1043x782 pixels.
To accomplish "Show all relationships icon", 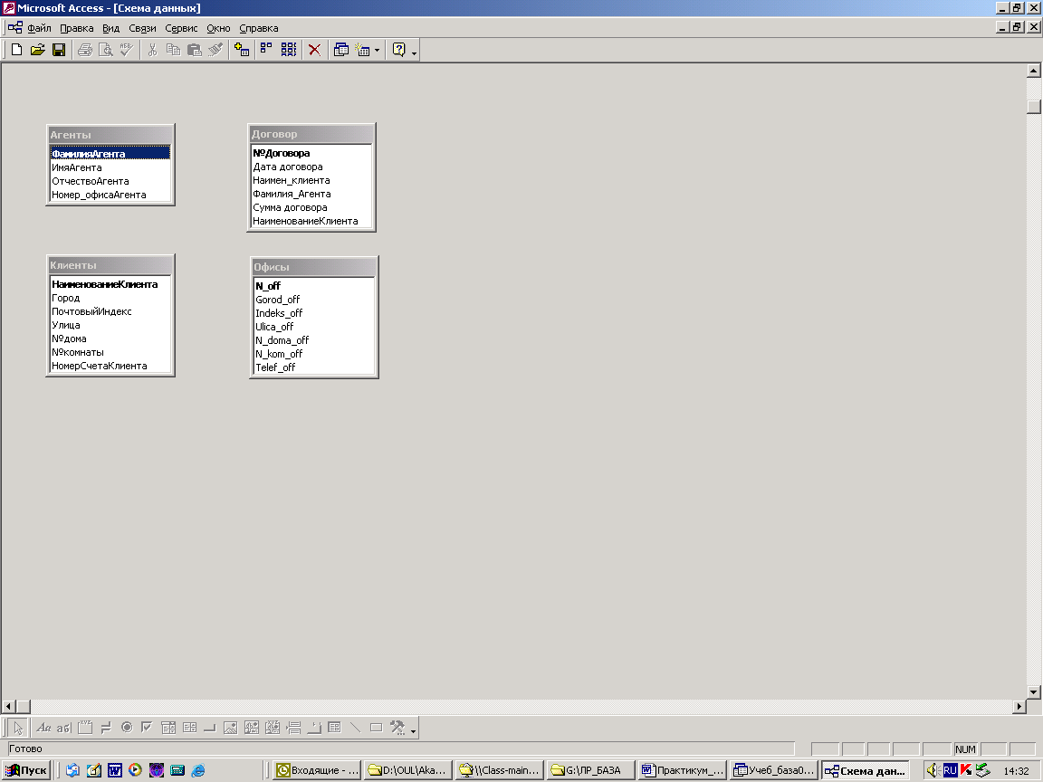I will (x=289, y=50).
